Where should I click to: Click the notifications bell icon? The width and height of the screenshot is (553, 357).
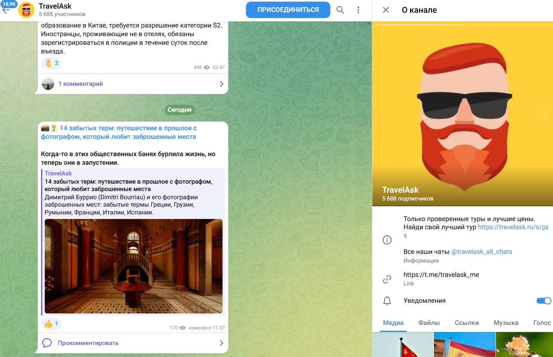tap(387, 300)
